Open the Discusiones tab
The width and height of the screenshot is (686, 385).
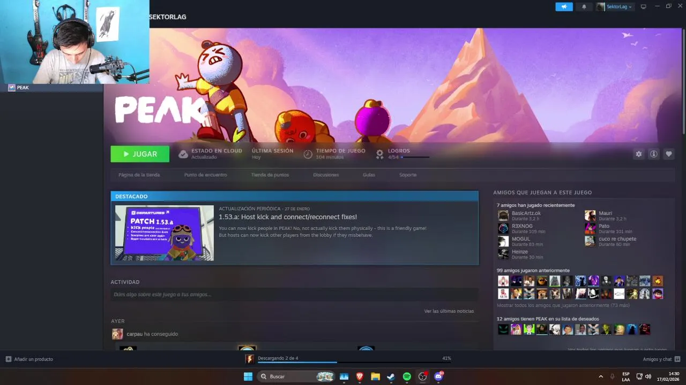click(326, 175)
